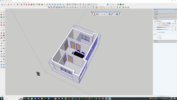The height and width of the screenshot is (100, 177).
Task: Enable the Hidden Line face style
Action: tap(116, 4)
